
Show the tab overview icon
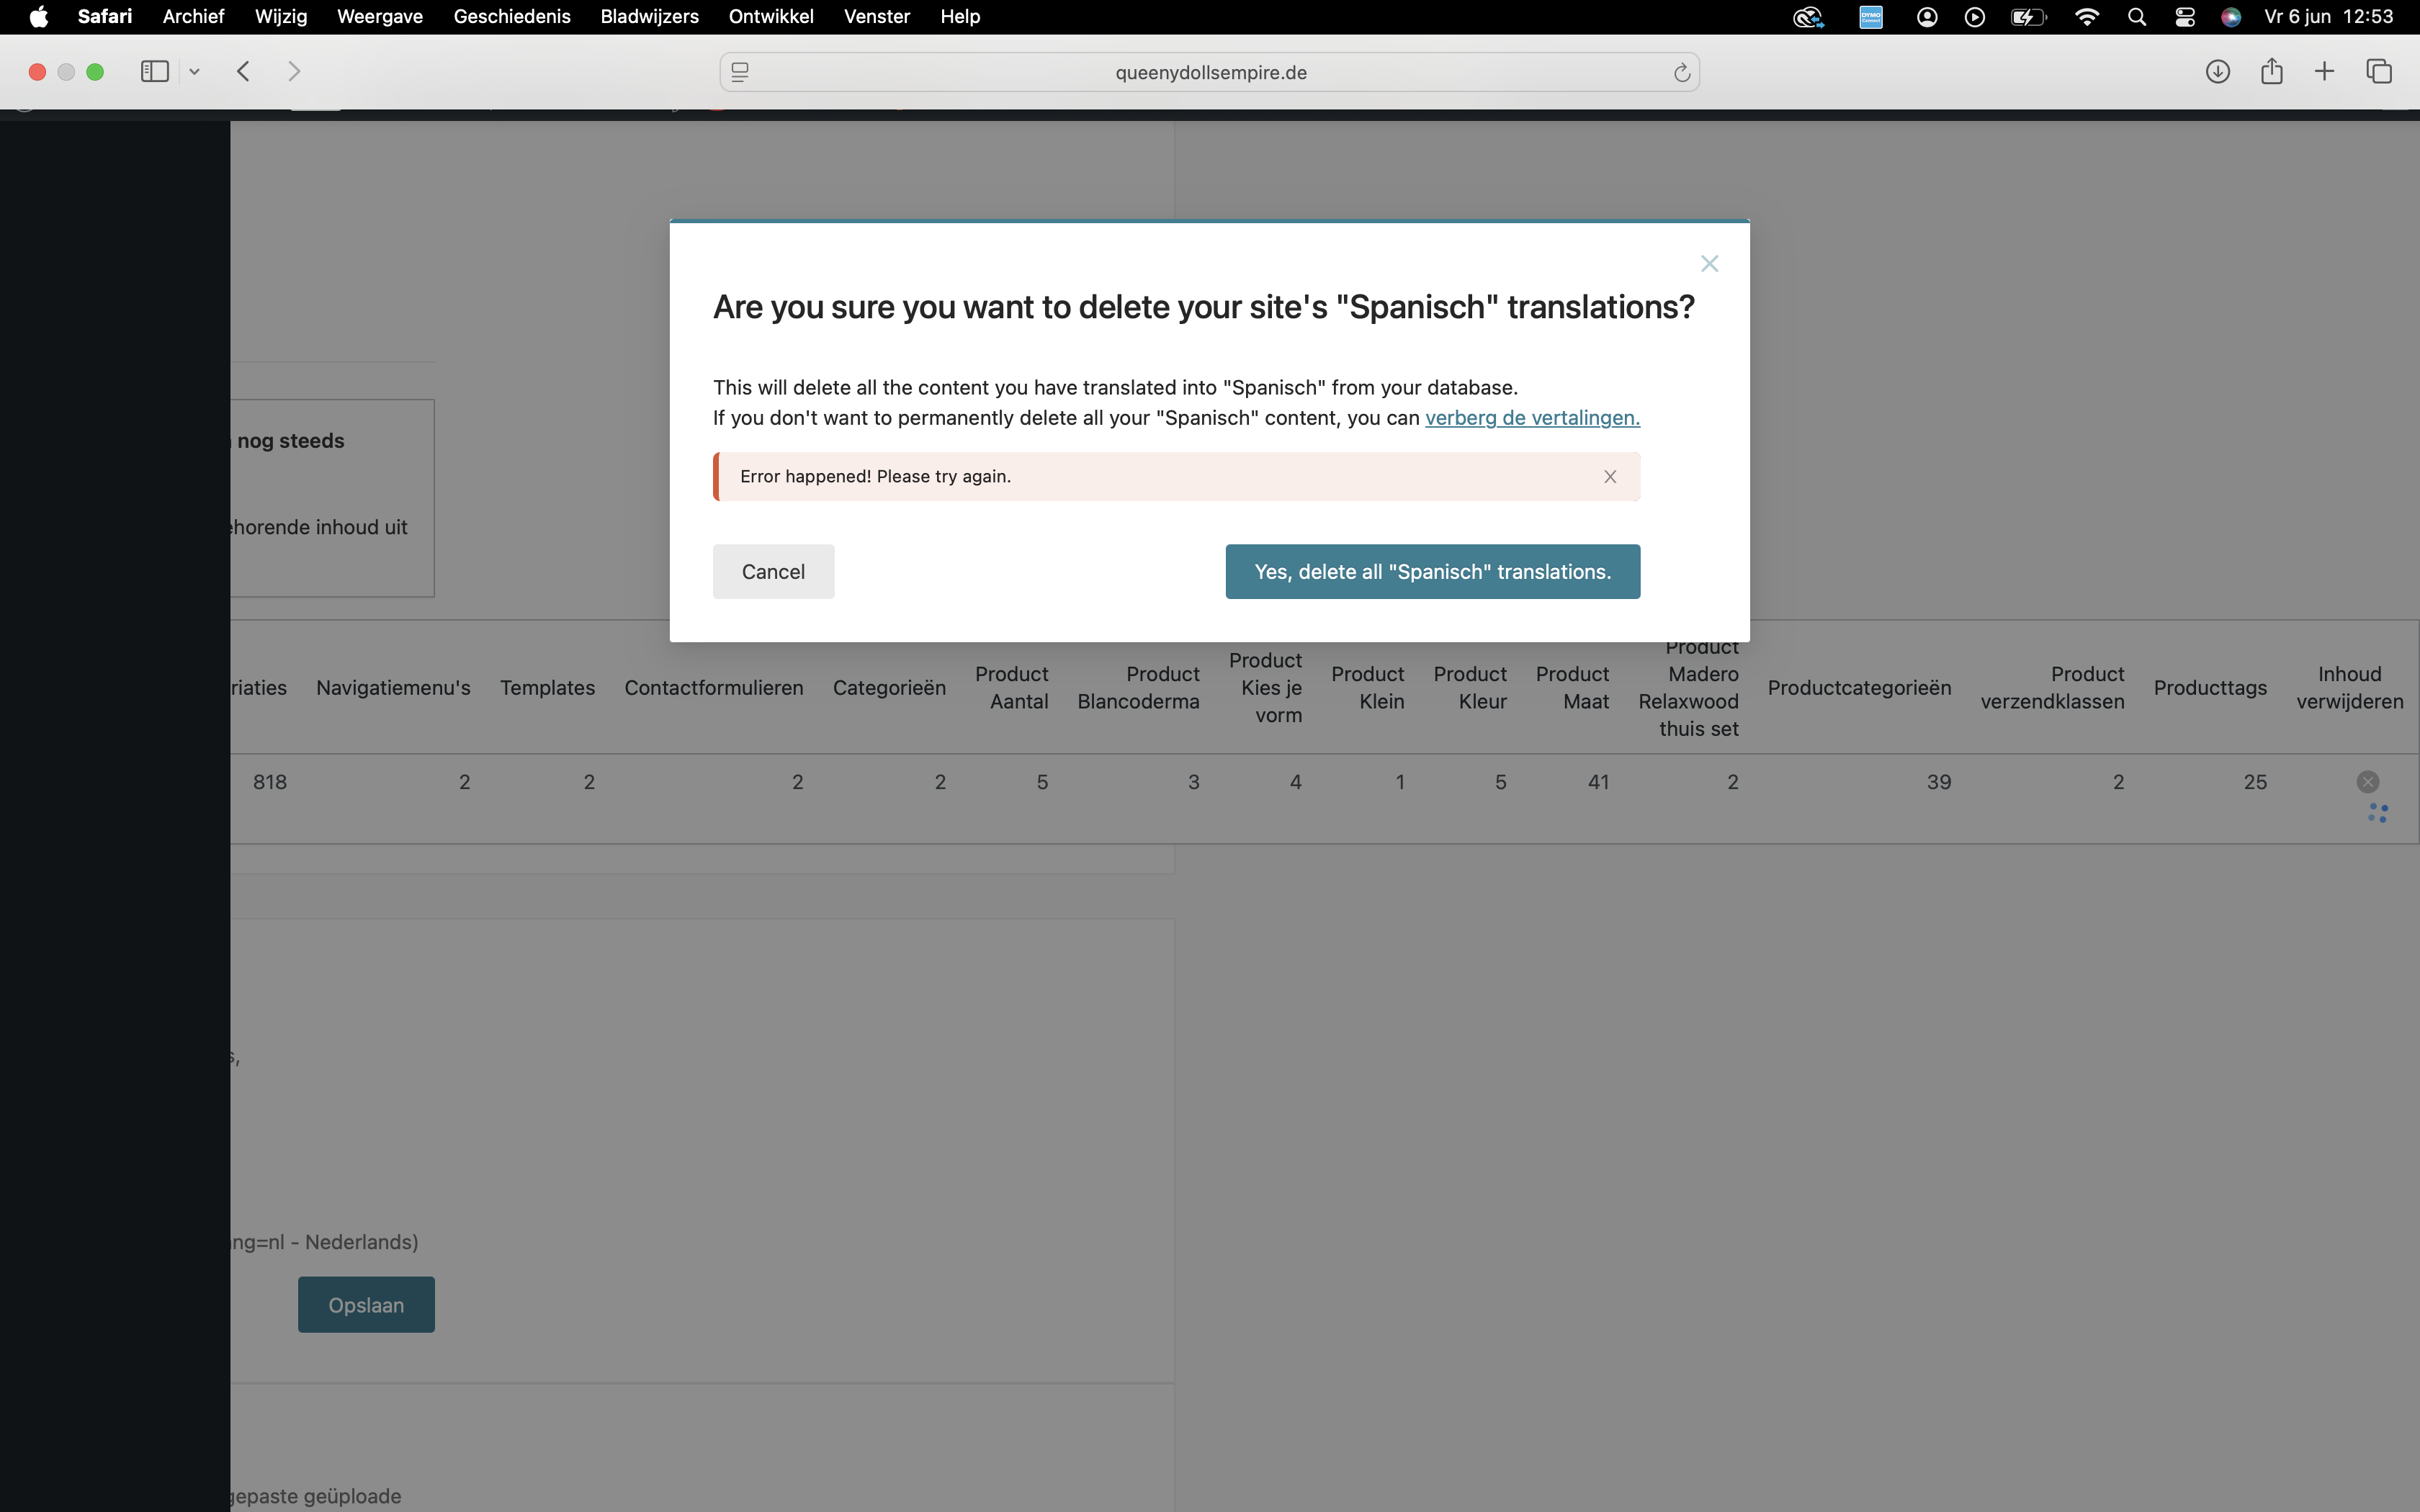click(2379, 71)
